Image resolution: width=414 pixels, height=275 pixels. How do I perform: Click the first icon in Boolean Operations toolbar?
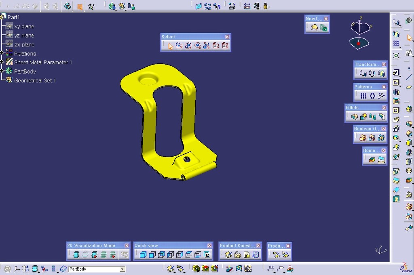tap(363, 138)
